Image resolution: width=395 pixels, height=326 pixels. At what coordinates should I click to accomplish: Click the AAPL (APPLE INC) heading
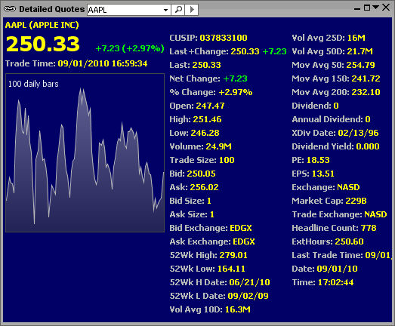pyautogui.click(x=42, y=25)
